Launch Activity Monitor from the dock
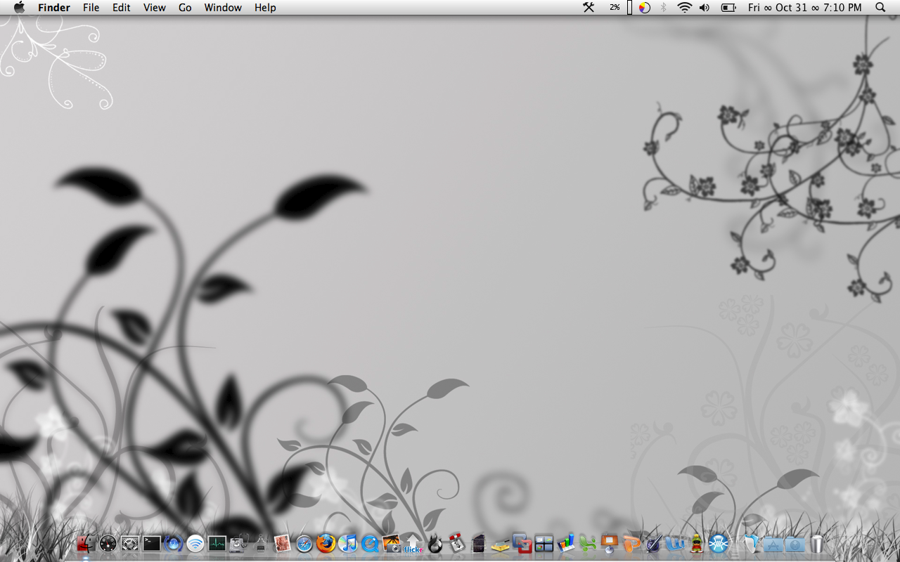The height and width of the screenshot is (562, 900). [217, 543]
